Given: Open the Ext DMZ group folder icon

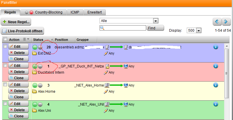Looking at the screenshot, I should pos(34,53).
